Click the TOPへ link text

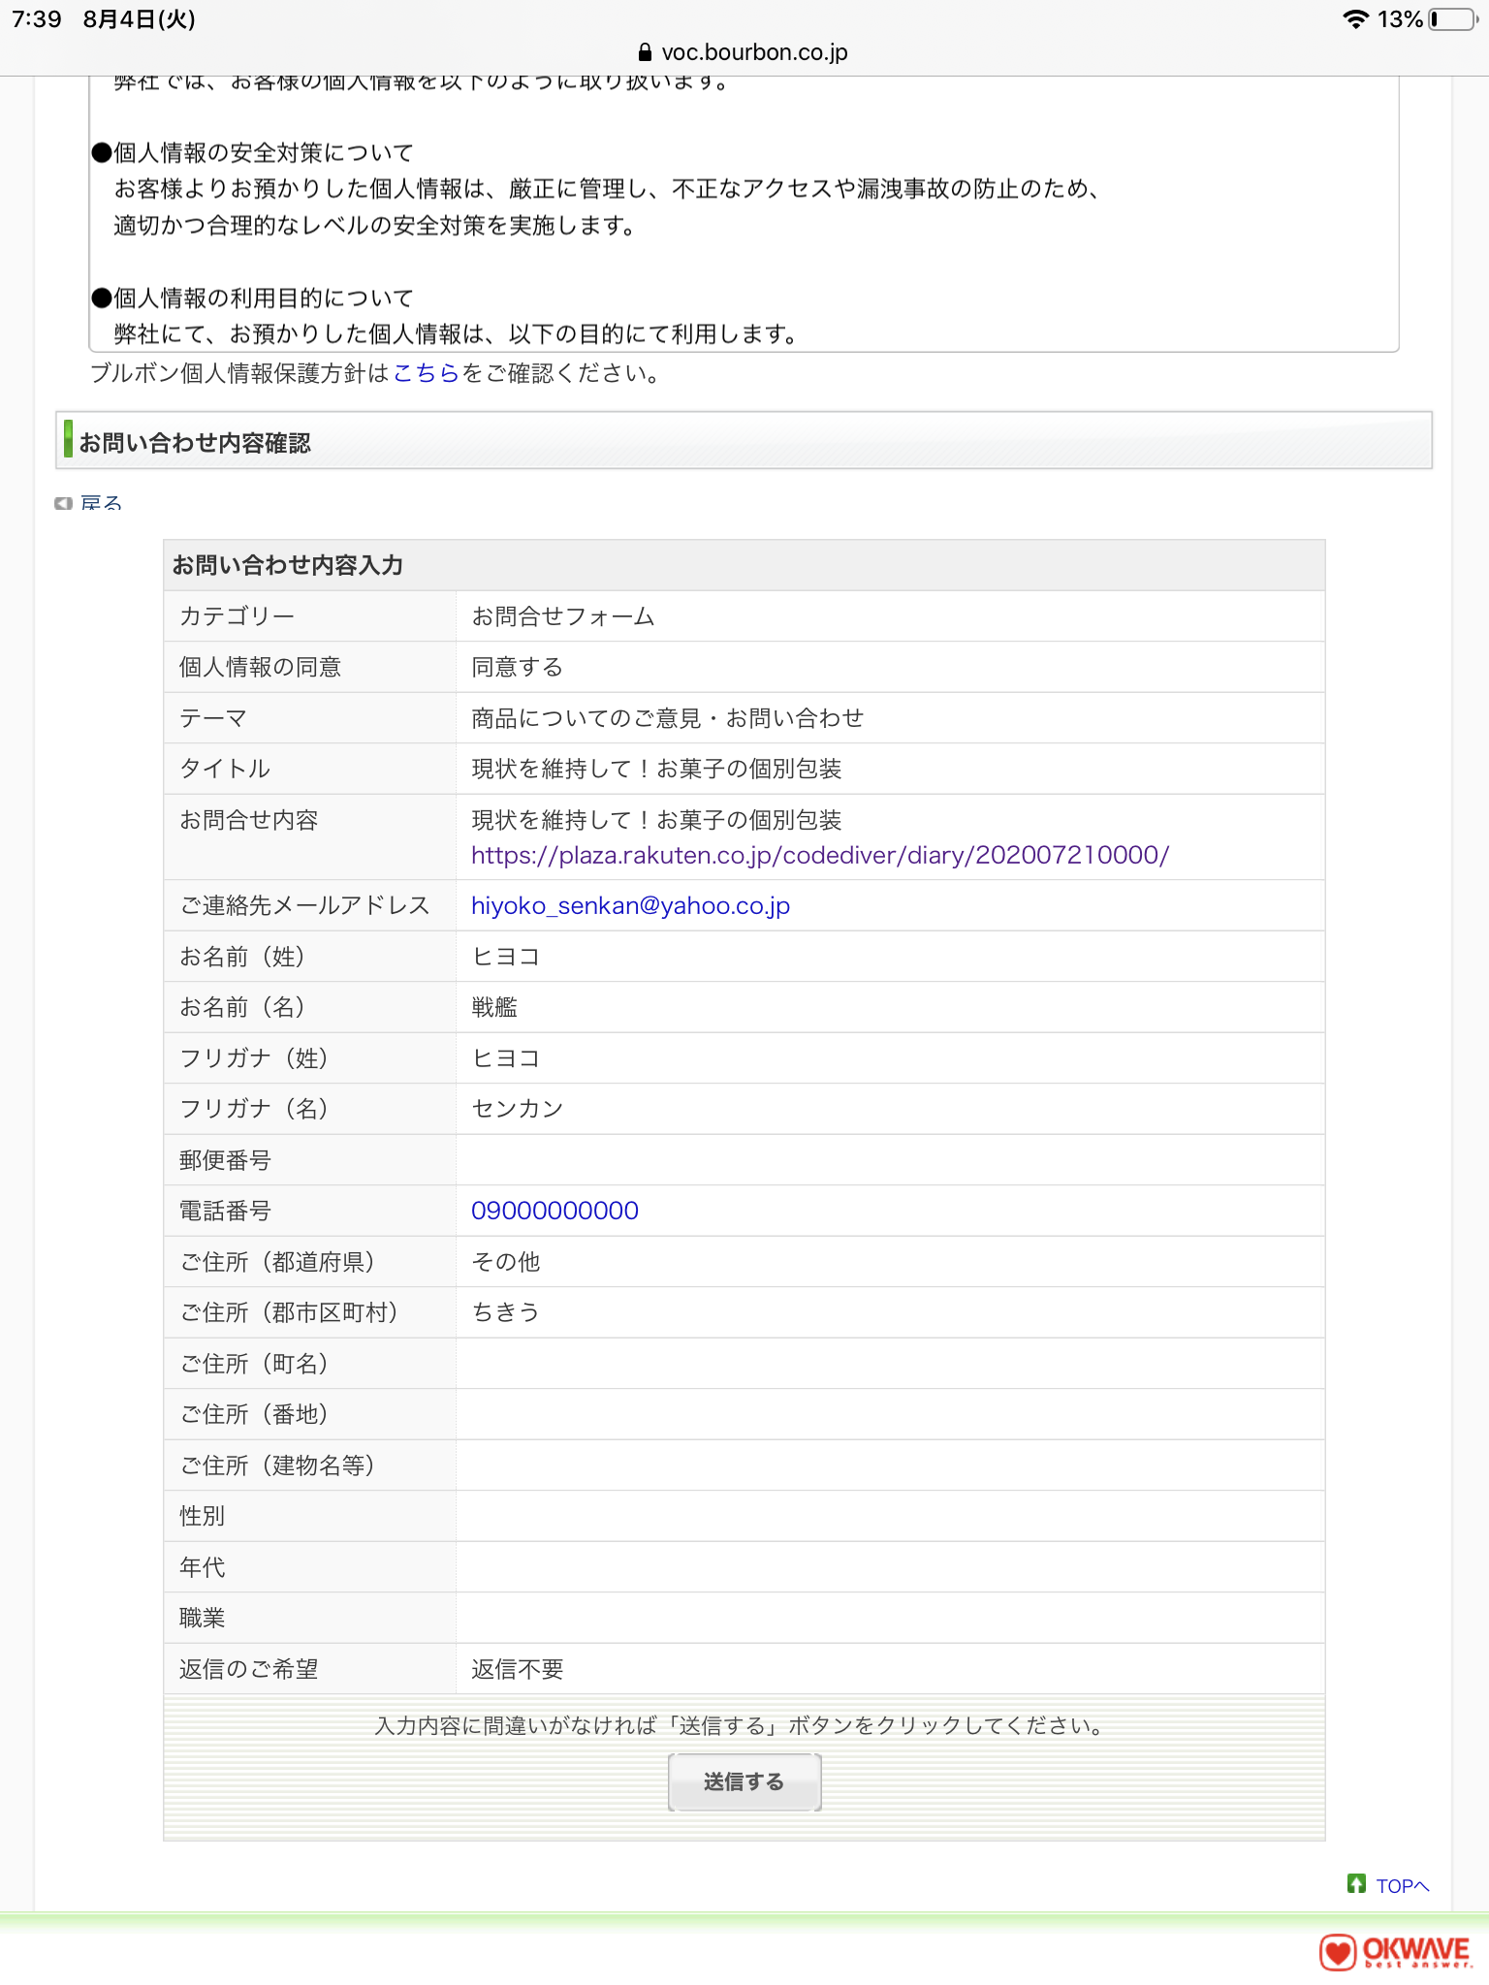tap(1402, 1886)
